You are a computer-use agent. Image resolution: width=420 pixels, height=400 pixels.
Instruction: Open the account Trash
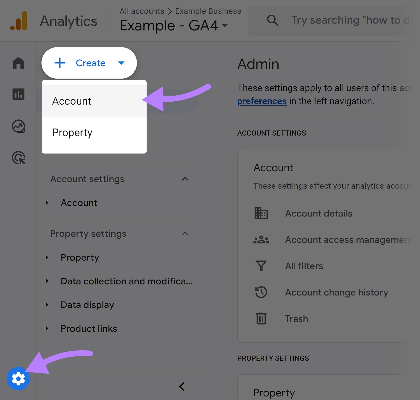[x=296, y=319]
